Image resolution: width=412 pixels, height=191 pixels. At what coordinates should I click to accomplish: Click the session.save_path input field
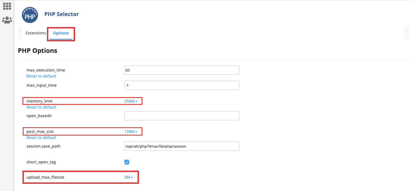(182, 146)
